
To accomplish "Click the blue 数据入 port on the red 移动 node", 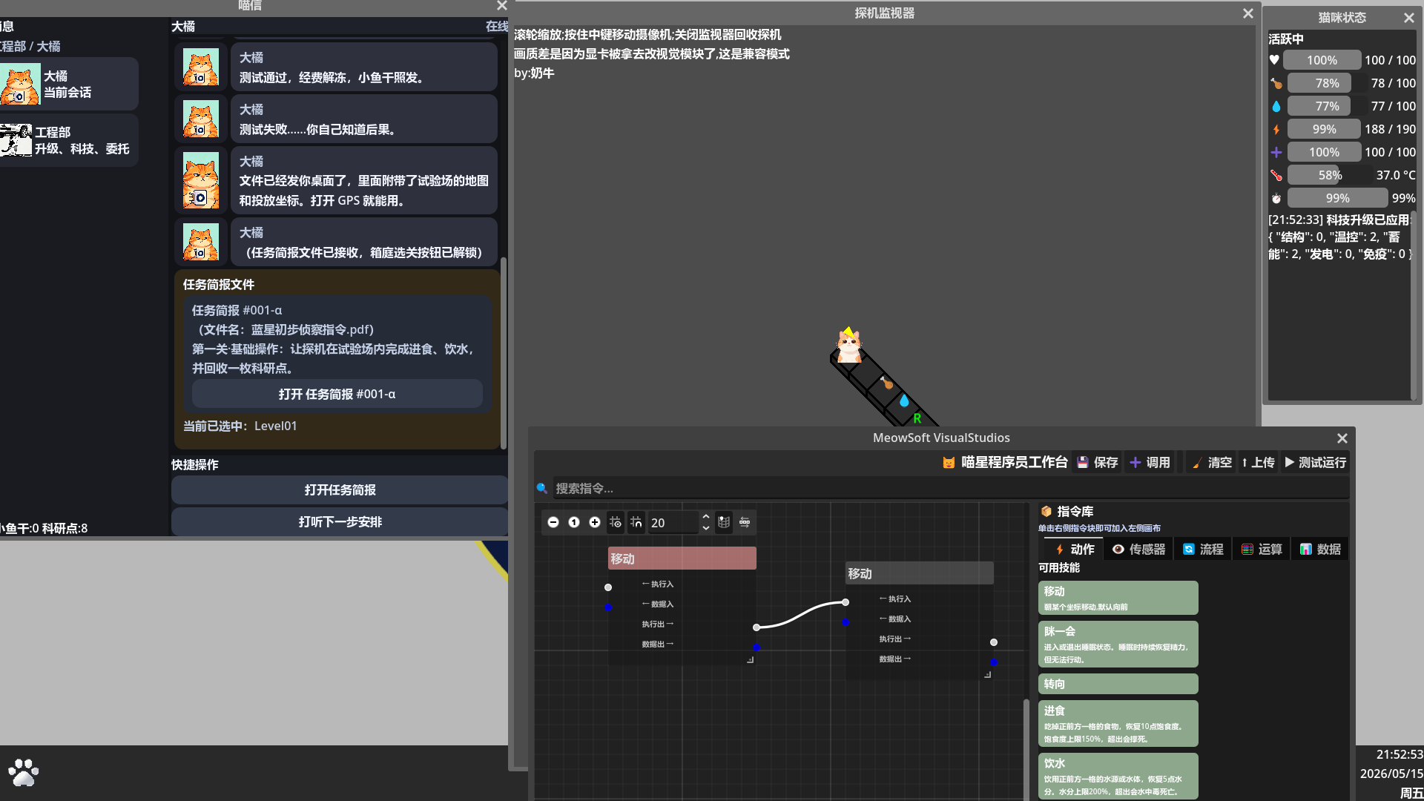I will pyautogui.click(x=608, y=607).
